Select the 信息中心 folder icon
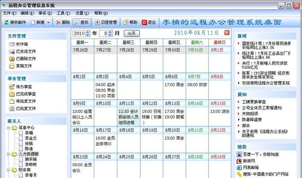 point(14,128)
